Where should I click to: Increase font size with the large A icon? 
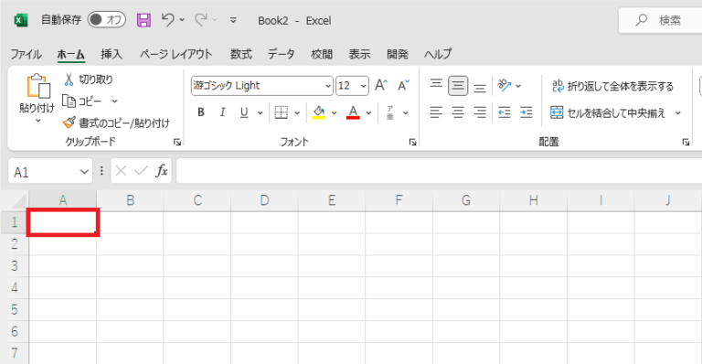[381, 85]
